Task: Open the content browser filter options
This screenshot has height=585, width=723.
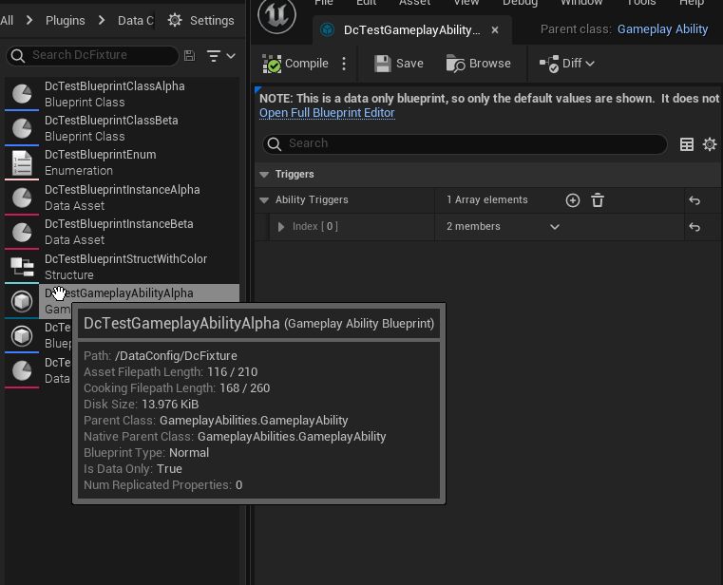Action: pyautogui.click(x=220, y=56)
